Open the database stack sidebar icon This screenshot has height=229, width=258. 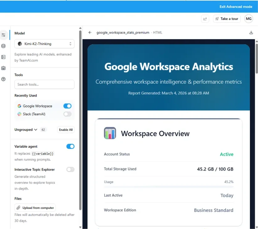point(3,46)
